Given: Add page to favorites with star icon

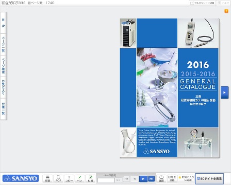Looking at the screenshot, I should pyautogui.click(x=187, y=179).
